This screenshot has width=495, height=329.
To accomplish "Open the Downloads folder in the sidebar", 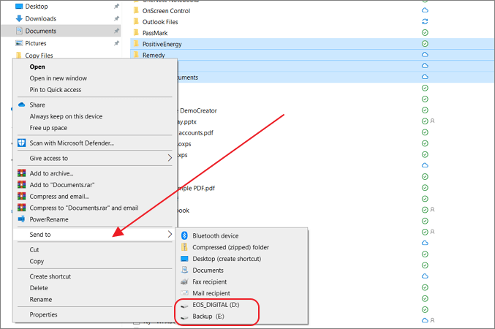I will (40, 19).
